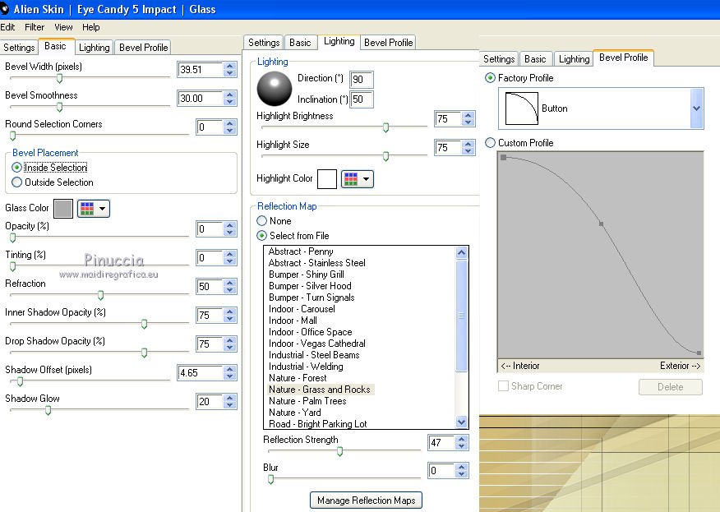Switch to the left panel's Settings tab
This screenshot has height=512, width=720.
click(x=19, y=48)
